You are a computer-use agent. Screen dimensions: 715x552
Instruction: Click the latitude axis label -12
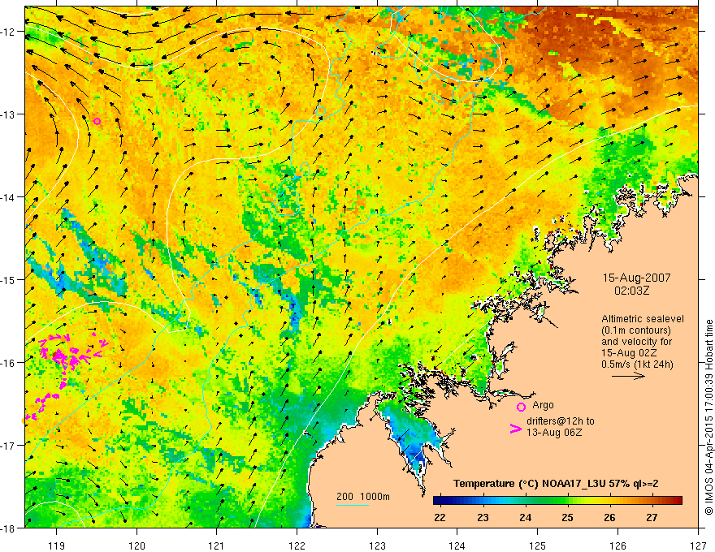pos(8,32)
